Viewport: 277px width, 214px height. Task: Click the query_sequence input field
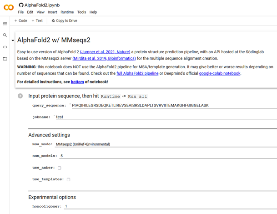[x=173, y=106]
